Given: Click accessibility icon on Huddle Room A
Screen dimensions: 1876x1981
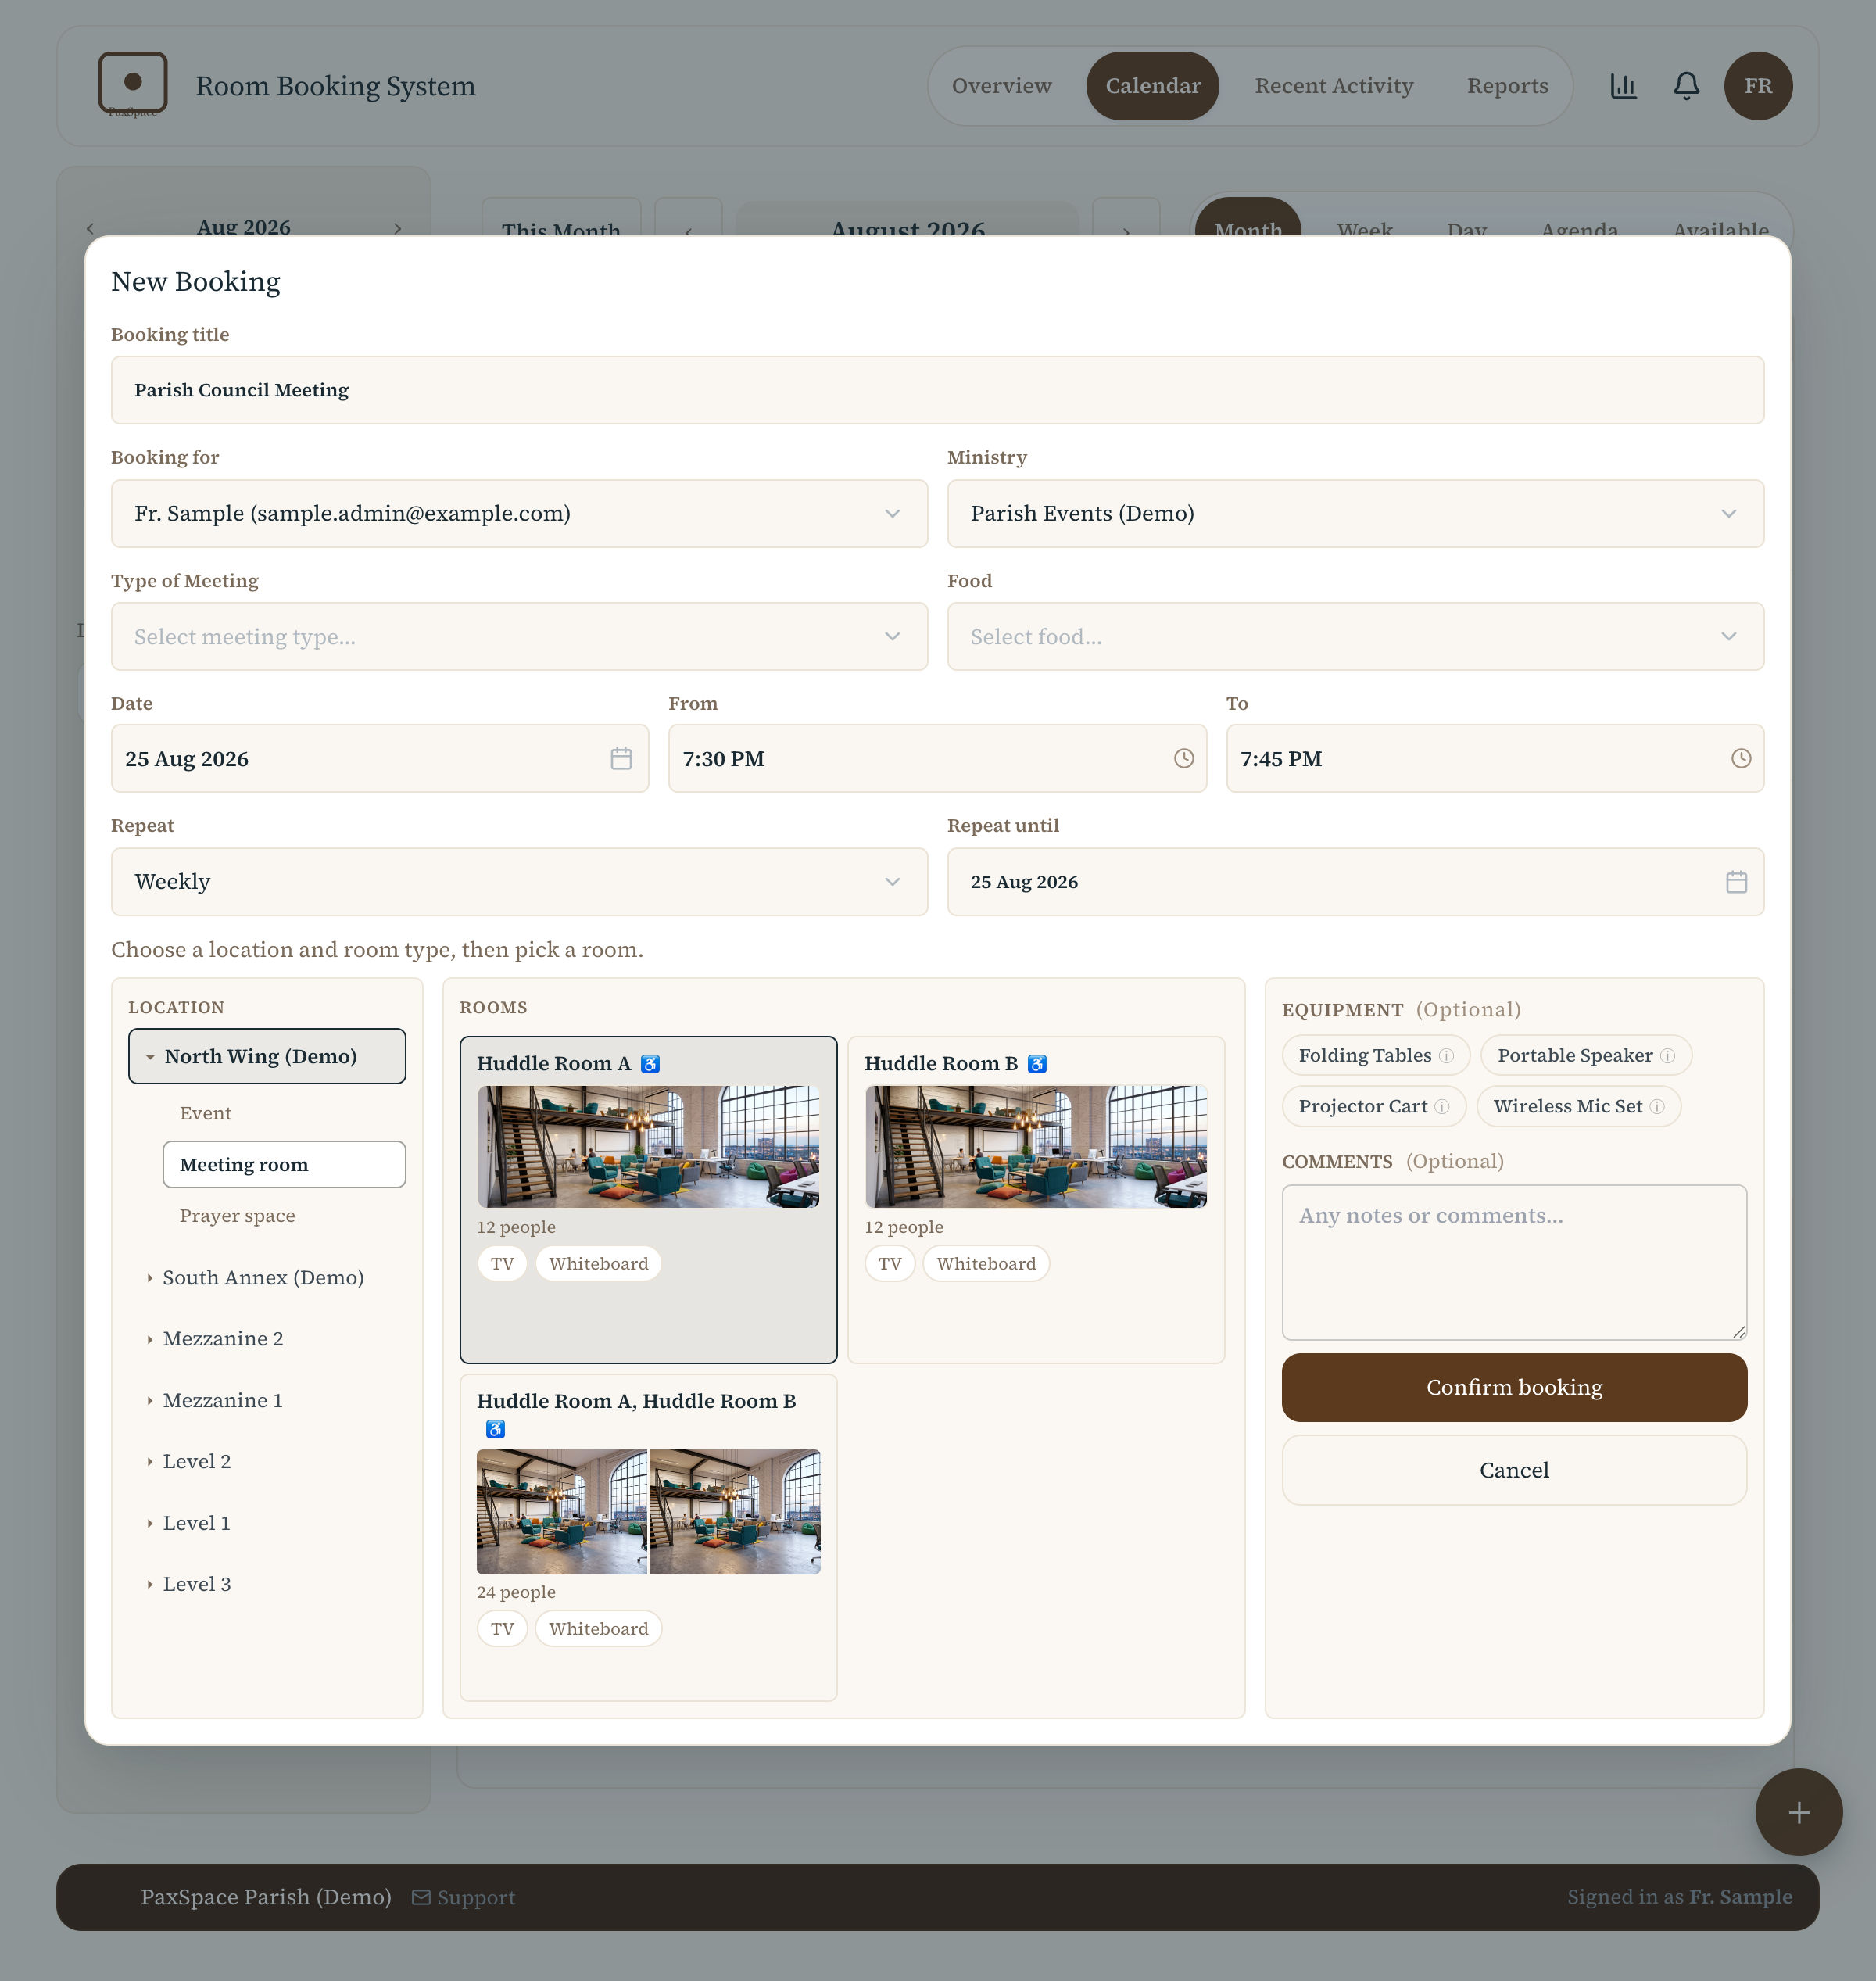Looking at the screenshot, I should tap(650, 1063).
